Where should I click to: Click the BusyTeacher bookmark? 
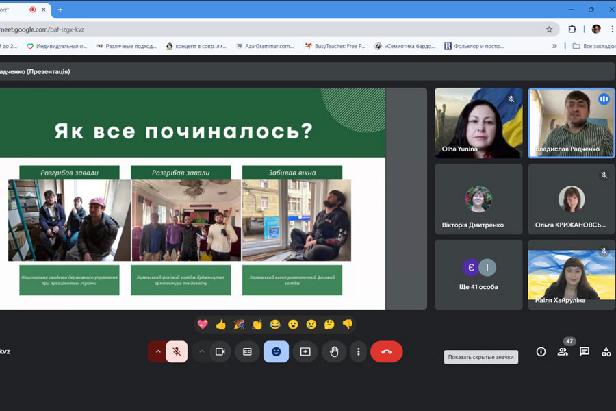click(335, 46)
